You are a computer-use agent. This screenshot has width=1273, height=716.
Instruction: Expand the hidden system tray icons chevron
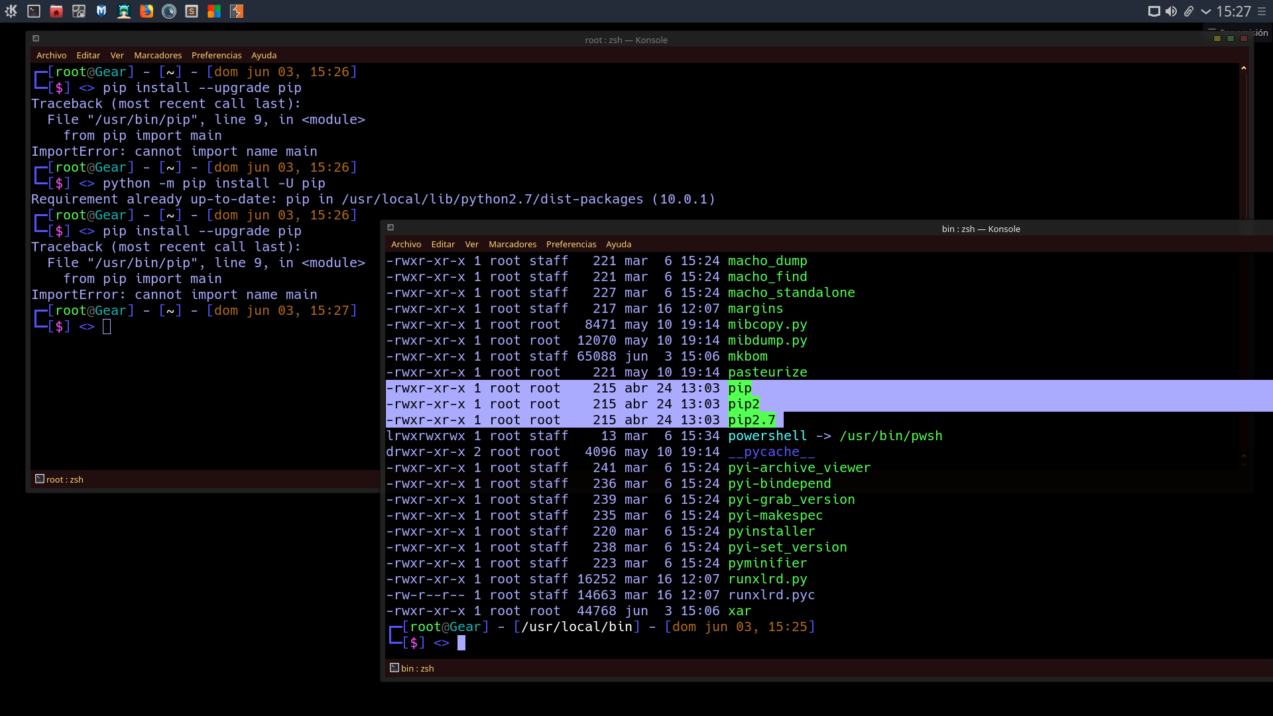click(1205, 11)
